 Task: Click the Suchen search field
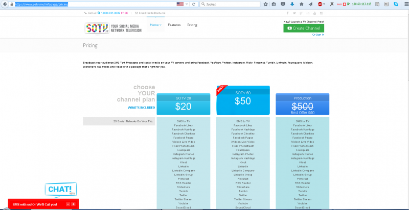click(x=230, y=4)
